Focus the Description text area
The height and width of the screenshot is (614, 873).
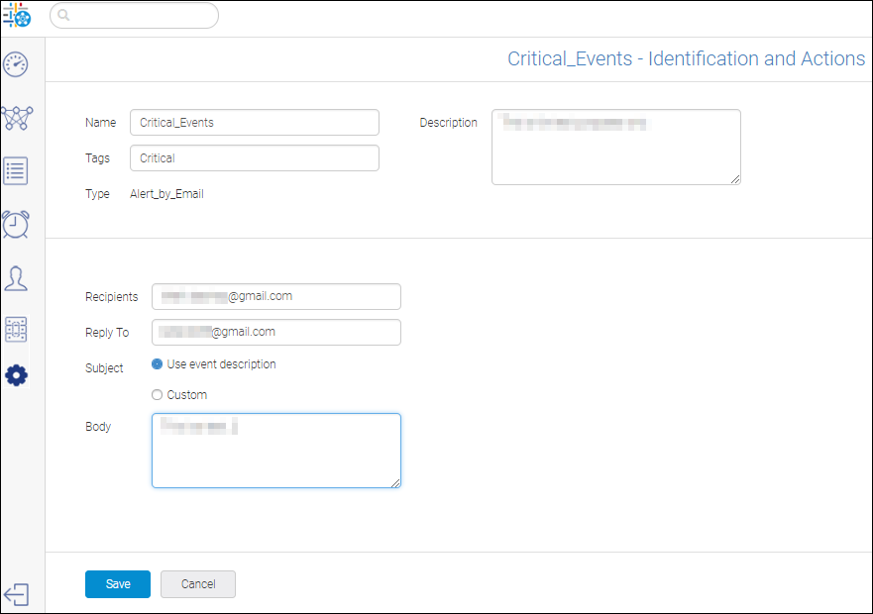tap(615, 147)
